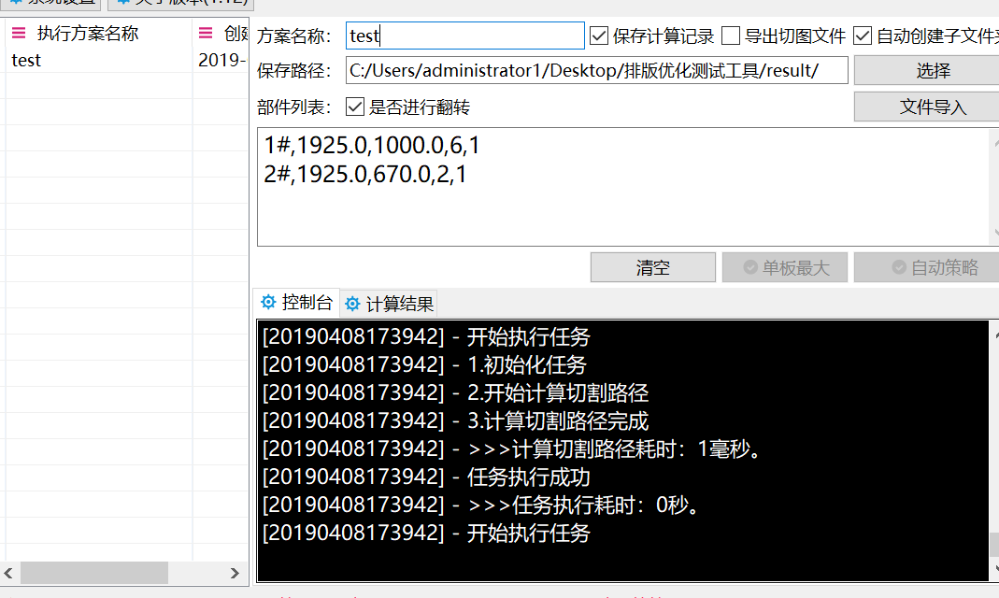Click into the 方案名称 text field
This screenshot has width=999, height=598.
(464, 36)
